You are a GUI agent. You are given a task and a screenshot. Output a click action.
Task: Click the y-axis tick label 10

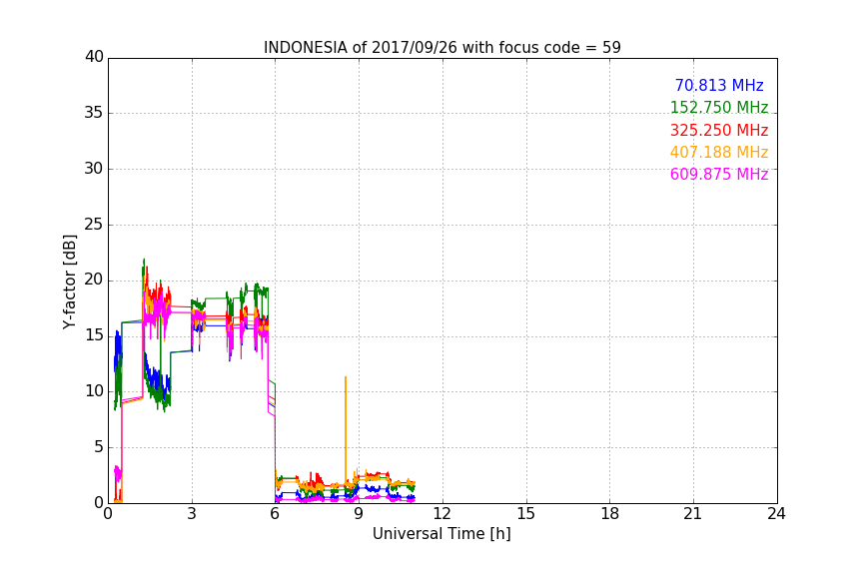[94, 391]
